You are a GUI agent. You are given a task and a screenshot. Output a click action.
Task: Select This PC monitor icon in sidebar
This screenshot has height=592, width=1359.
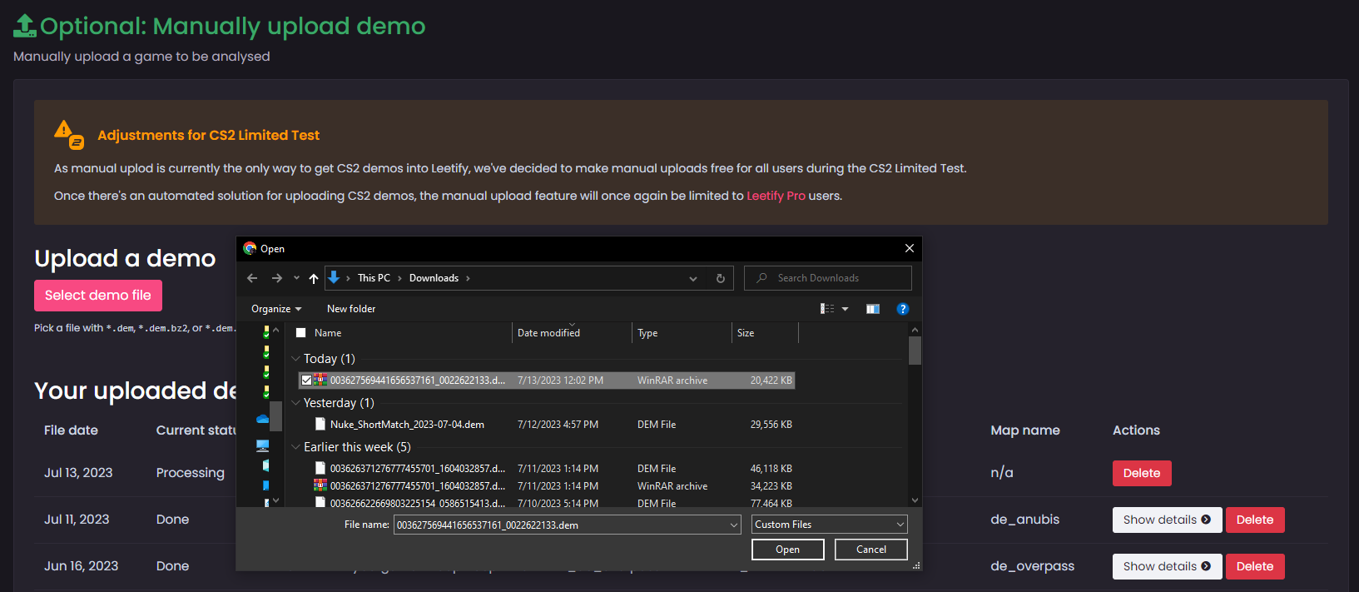(x=263, y=445)
